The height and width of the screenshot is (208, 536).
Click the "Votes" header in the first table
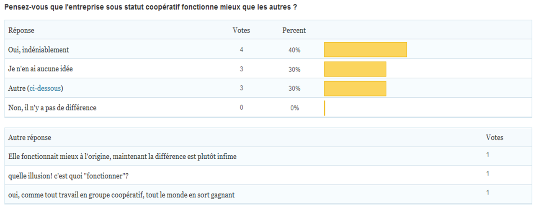[241, 30]
